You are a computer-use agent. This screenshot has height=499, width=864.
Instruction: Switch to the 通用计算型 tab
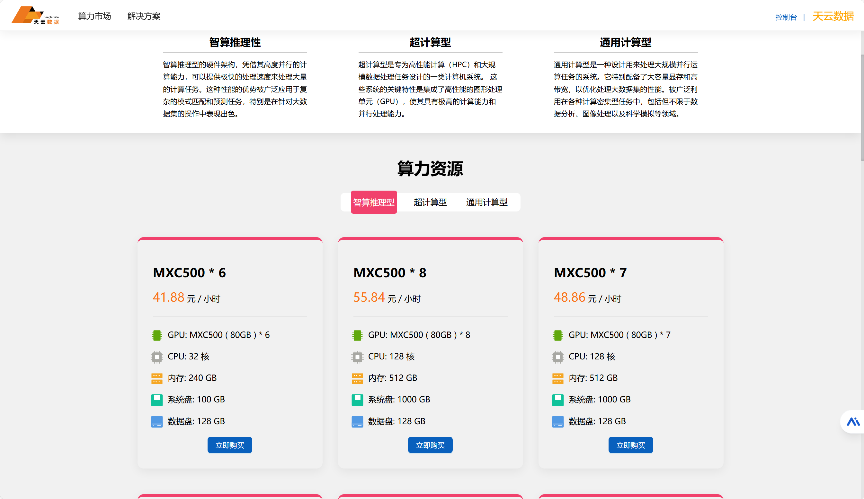pos(486,202)
